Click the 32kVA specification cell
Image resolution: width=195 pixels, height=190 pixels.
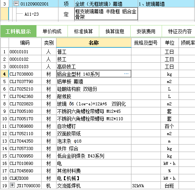click(x=146, y=186)
